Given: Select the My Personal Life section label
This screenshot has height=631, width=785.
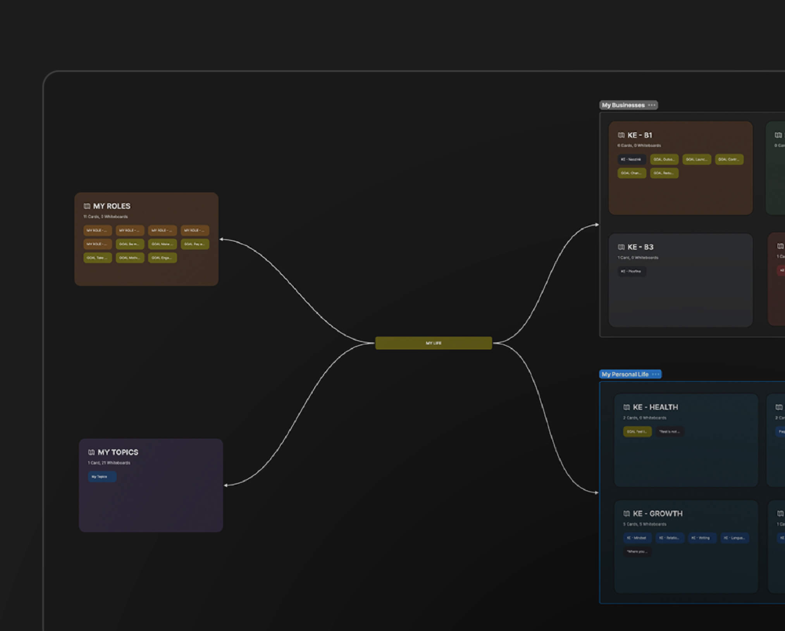Looking at the screenshot, I should (625, 374).
